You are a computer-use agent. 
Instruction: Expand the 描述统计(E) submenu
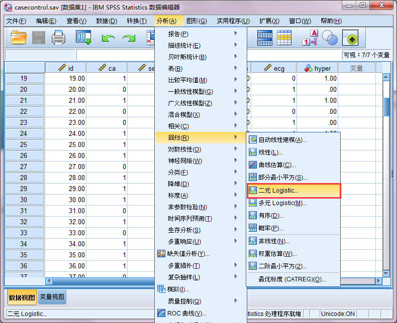coord(201,45)
